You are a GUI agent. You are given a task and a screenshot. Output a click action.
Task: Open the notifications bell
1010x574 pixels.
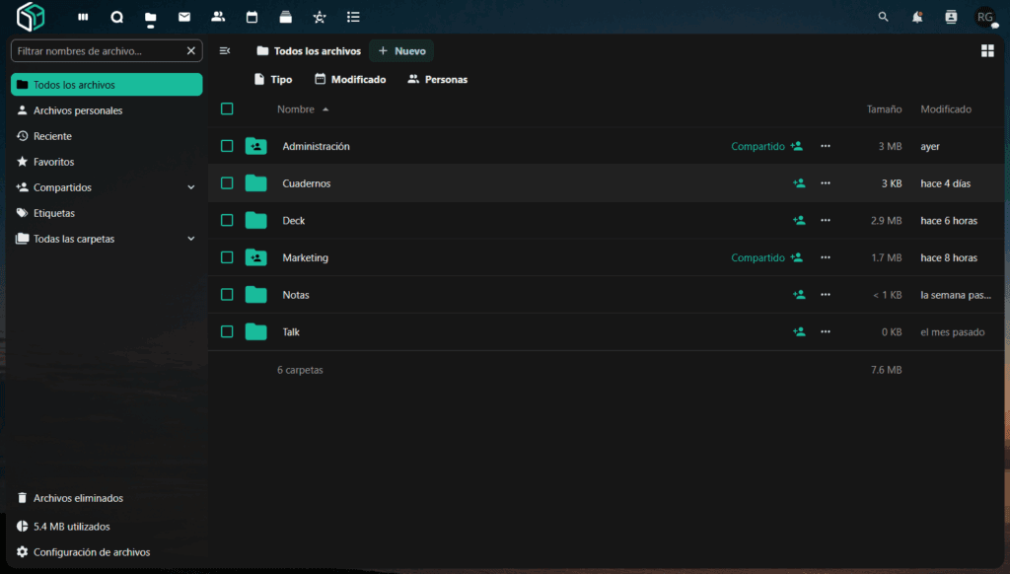[x=917, y=17]
